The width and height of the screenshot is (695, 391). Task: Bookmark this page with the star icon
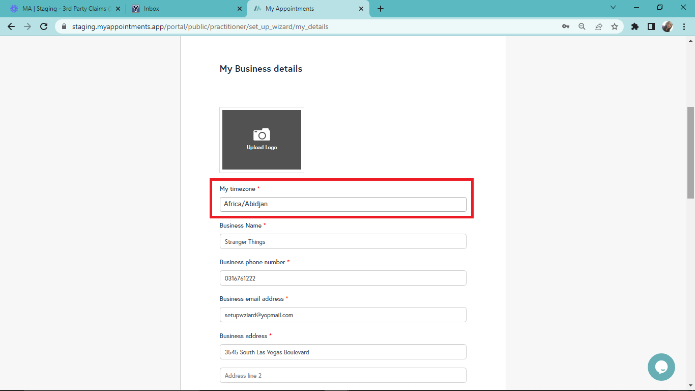click(x=615, y=26)
